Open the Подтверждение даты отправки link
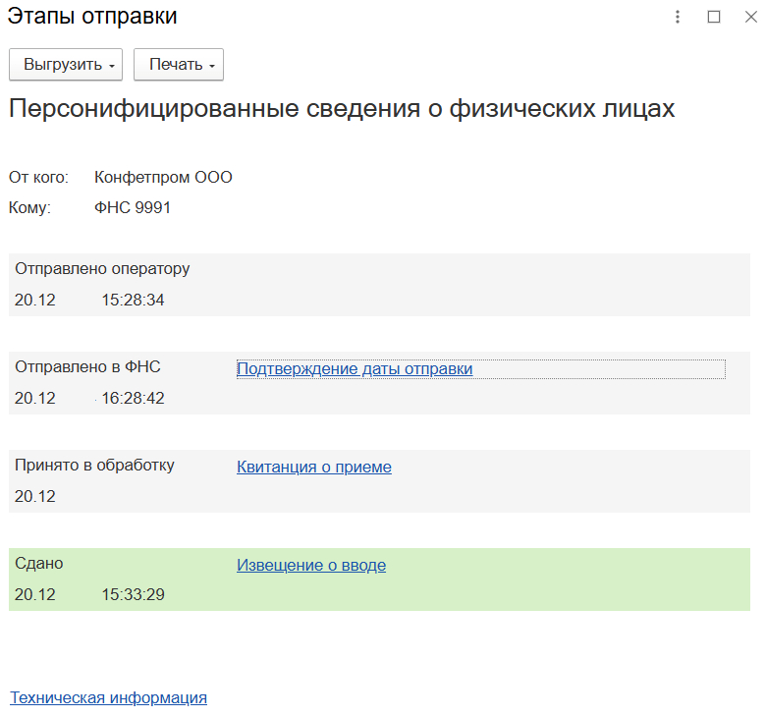The image size is (766, 717). tap(355, 369)
